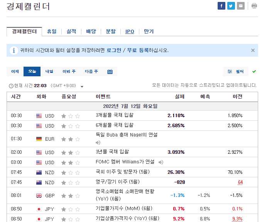Screen dimensions: 262x222
Task: Click importance stars in GBP row
Action: 71,196
